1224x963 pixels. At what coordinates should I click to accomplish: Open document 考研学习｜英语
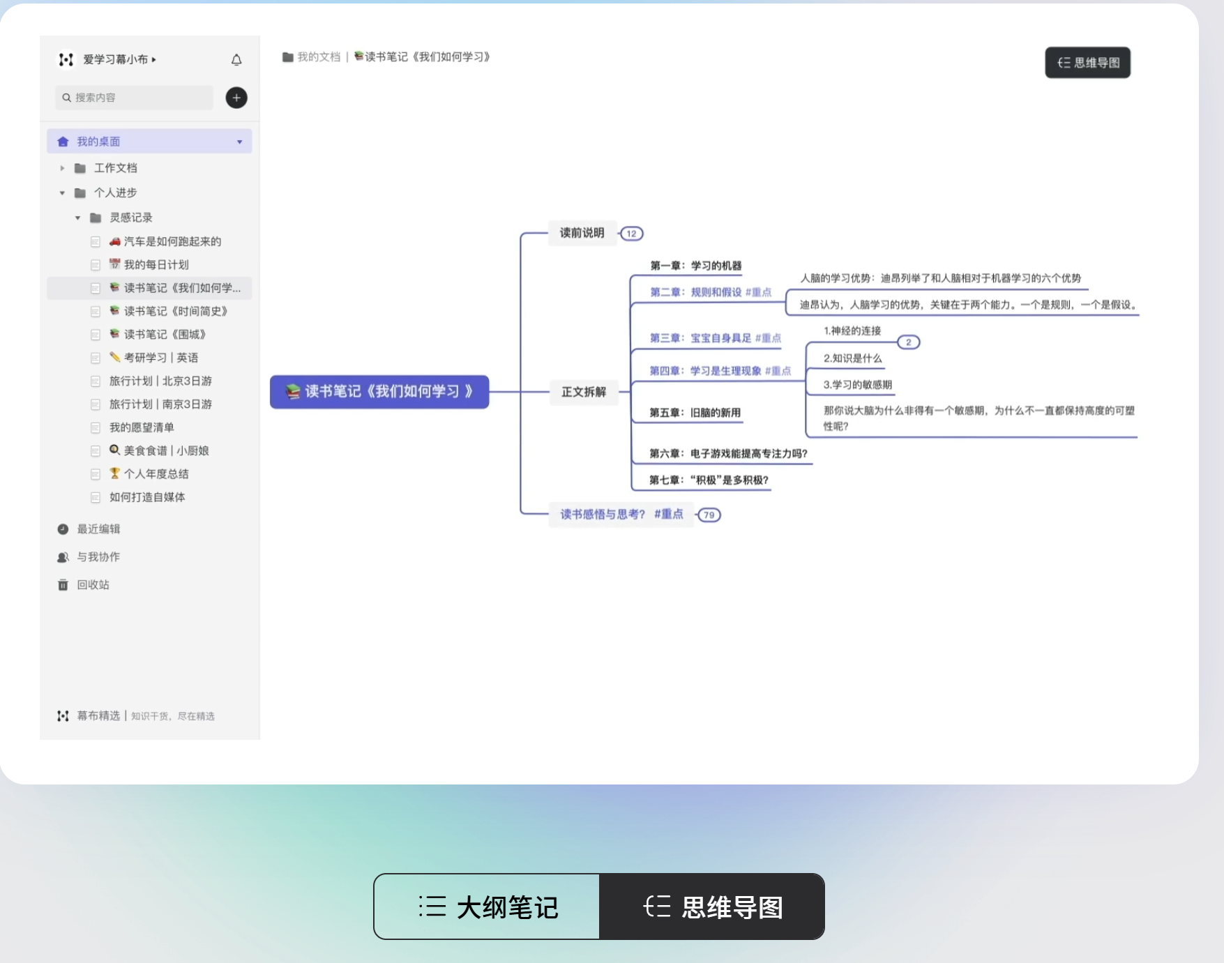(x=154, y=358)
